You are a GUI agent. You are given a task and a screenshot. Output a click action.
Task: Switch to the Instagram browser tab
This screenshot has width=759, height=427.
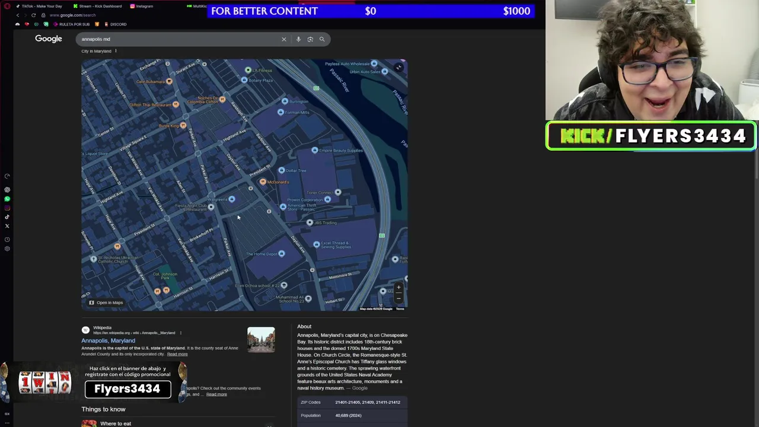(x=142, y=6)
